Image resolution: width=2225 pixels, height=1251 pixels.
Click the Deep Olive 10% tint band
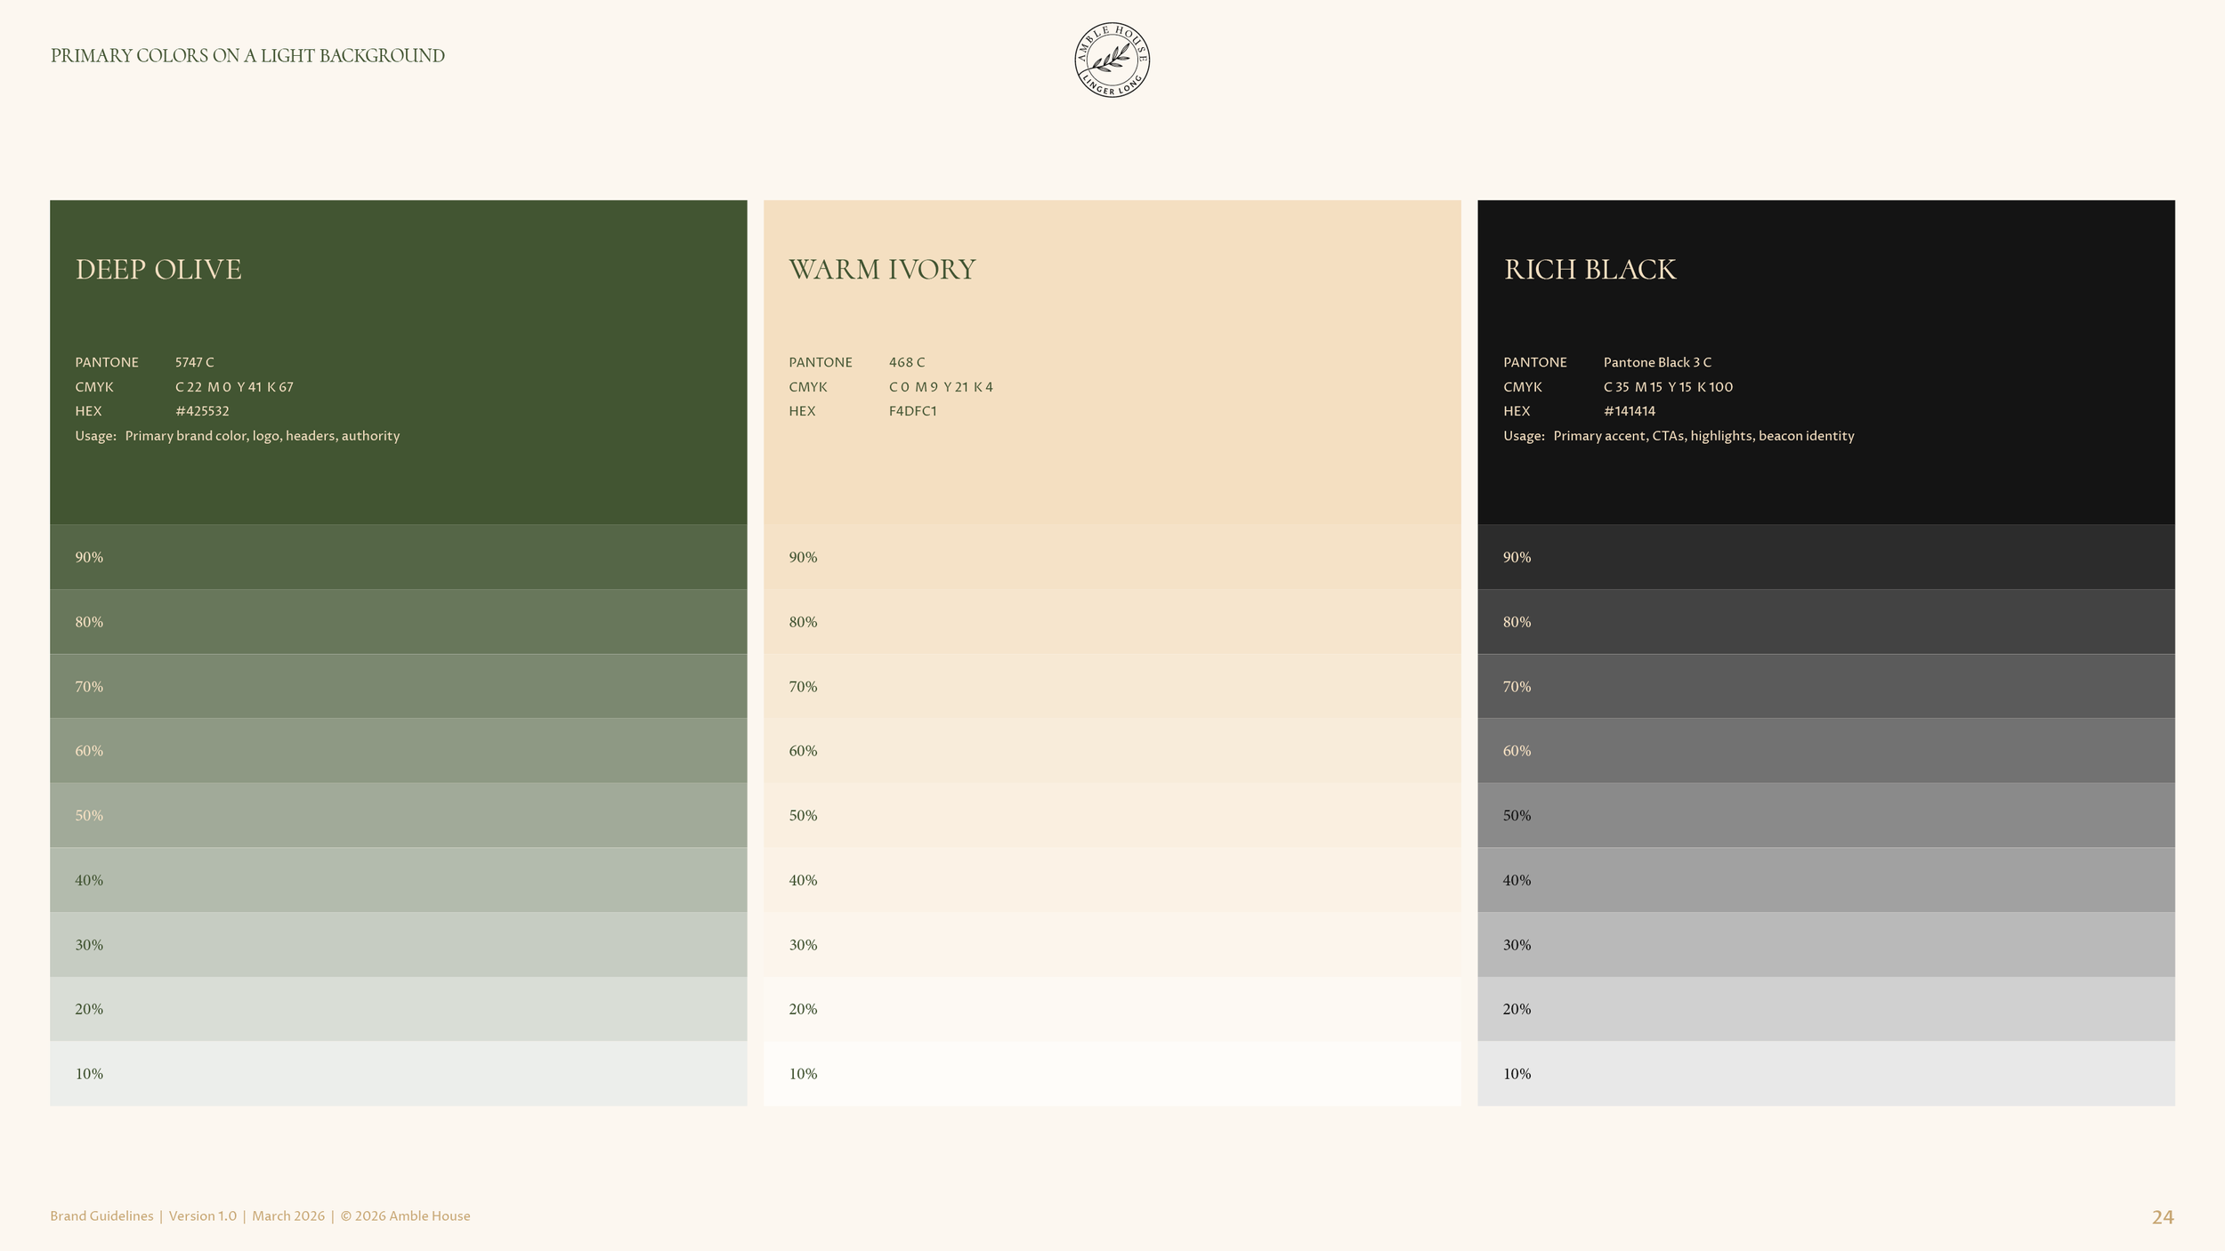pos(398,1074)
